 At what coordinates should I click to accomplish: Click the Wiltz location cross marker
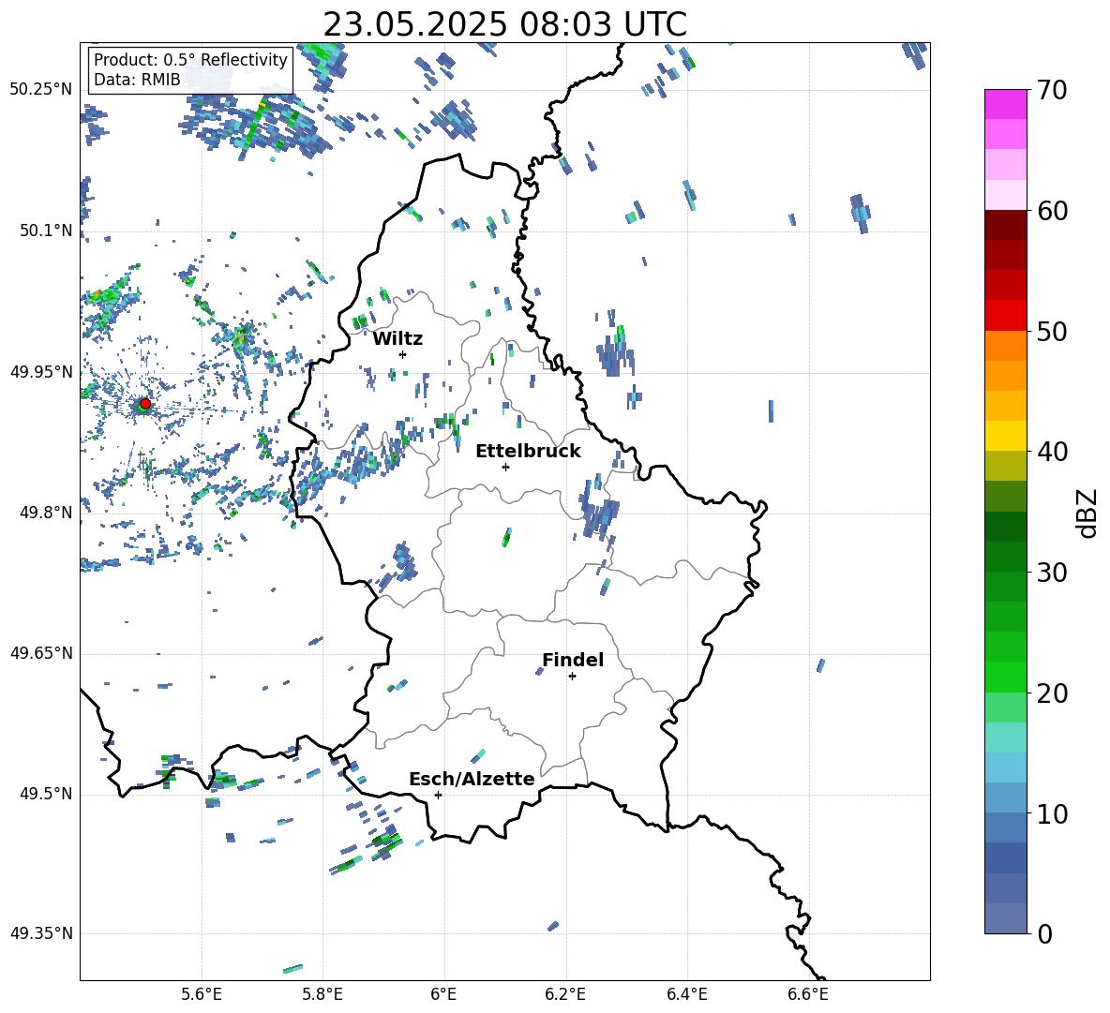(403, 354)
